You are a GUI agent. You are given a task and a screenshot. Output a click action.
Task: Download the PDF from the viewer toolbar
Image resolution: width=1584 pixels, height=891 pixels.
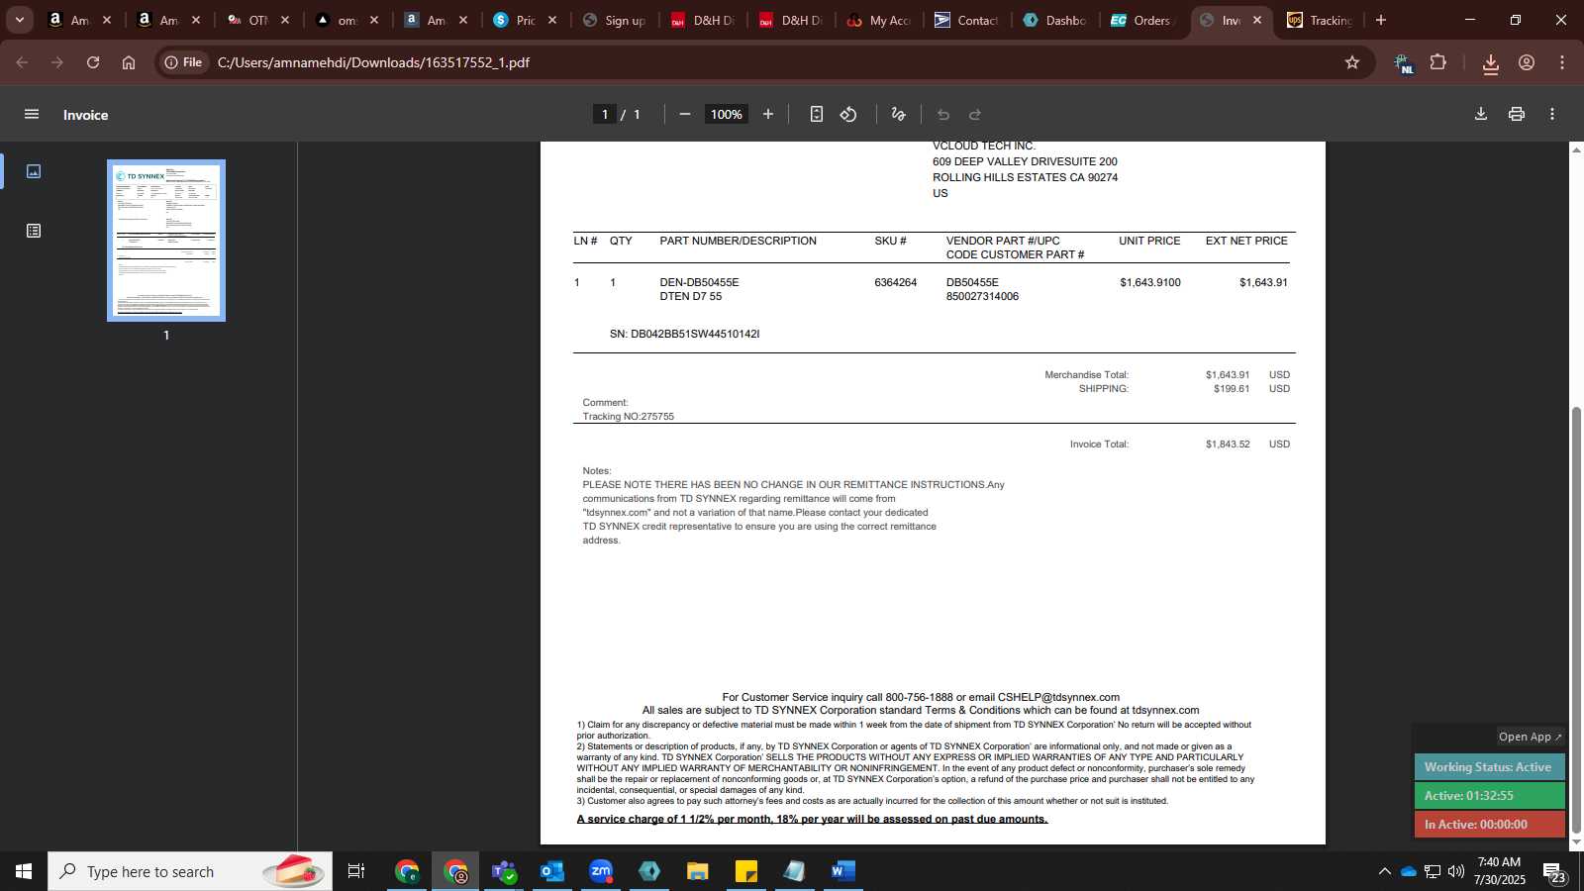[x=1481, y=114]
